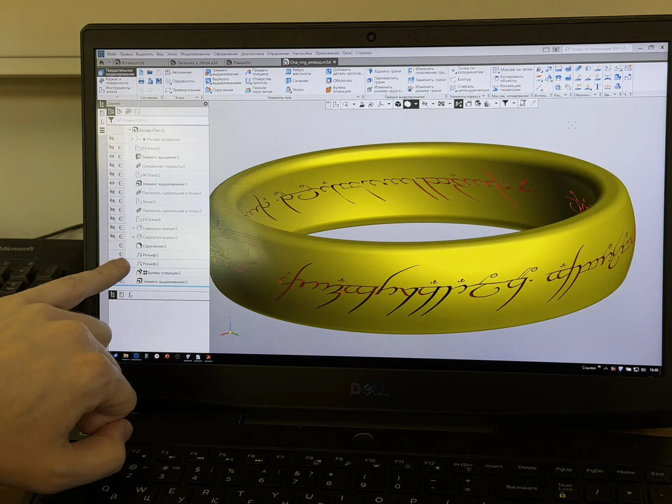This screenshot has width=672, height=504.
Task: Start Элемент выдавливания extrusion command
Action: tap(222, 72)
